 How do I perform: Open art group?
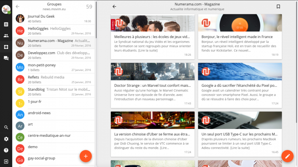pos(54,126)
